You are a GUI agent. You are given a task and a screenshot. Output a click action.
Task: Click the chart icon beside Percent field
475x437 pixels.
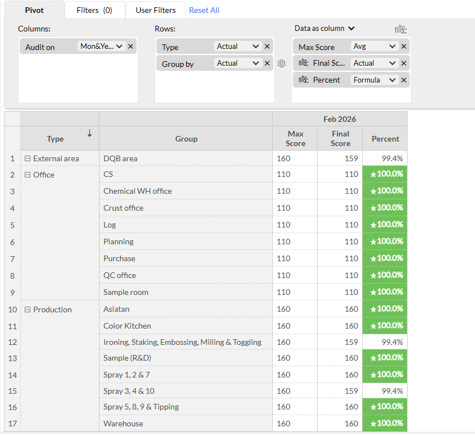pyautogui.click(x=304, y=80)
